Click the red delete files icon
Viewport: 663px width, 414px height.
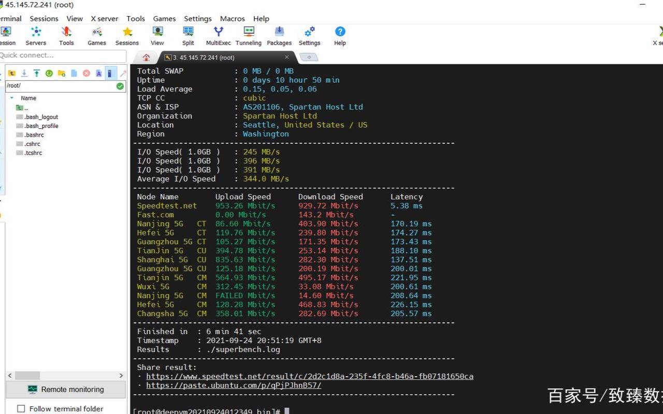tap(86, 73)
